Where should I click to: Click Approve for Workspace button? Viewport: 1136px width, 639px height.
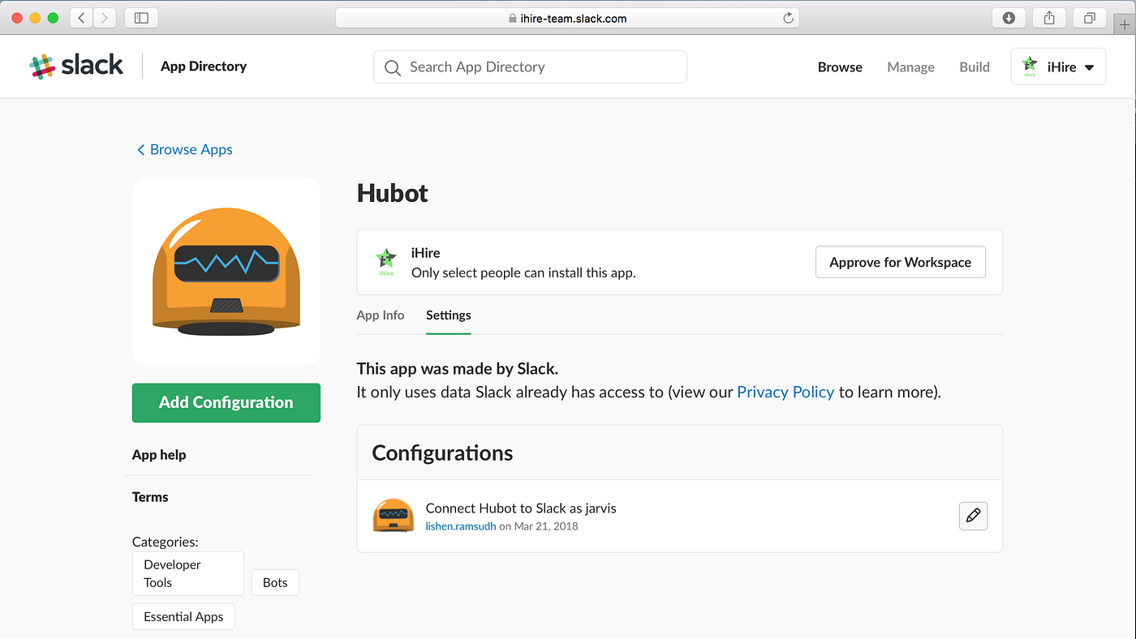point(901,262)
